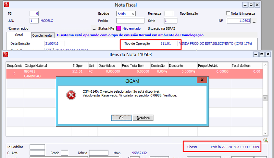Open lookup button beside Número recibo

pos(94,28)
